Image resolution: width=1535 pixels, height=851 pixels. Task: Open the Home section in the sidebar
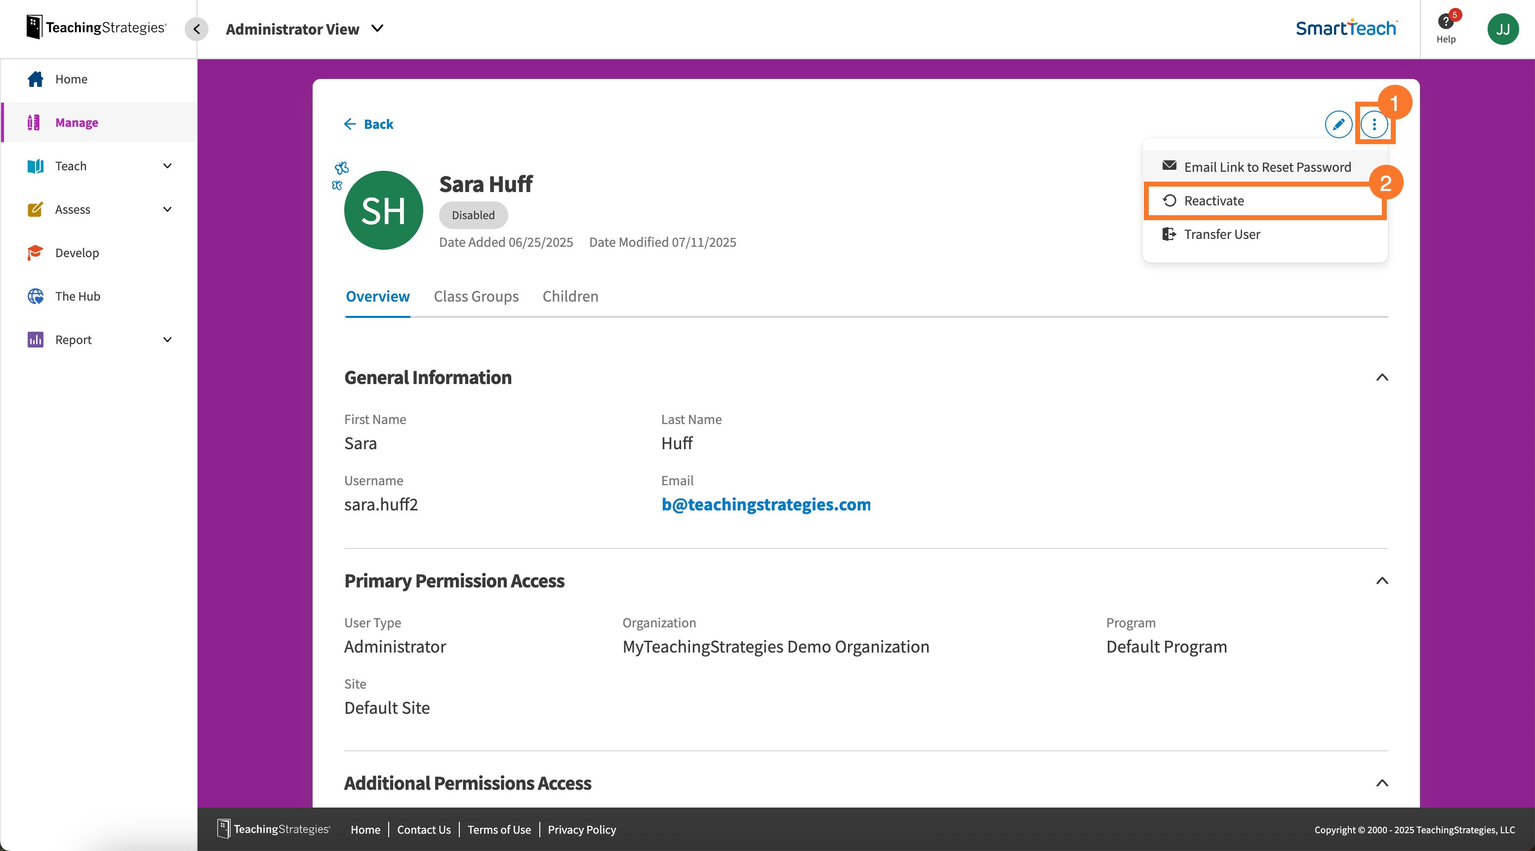click(x=71, y=78)
